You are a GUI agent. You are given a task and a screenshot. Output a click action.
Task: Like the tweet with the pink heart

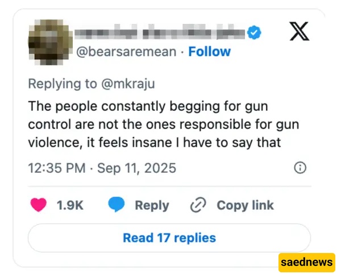[39, 205]
